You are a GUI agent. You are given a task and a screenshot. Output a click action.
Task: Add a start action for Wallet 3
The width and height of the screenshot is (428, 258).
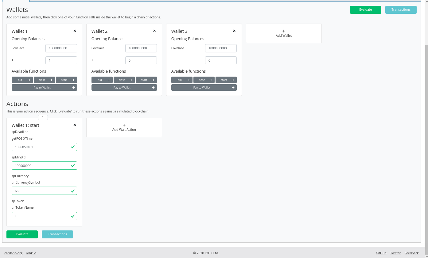tap(226, 80)
